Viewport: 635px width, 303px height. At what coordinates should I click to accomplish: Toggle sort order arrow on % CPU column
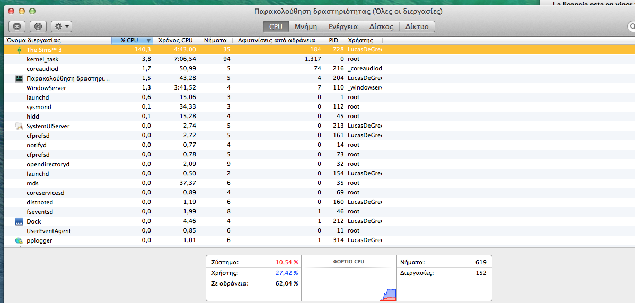148,41
